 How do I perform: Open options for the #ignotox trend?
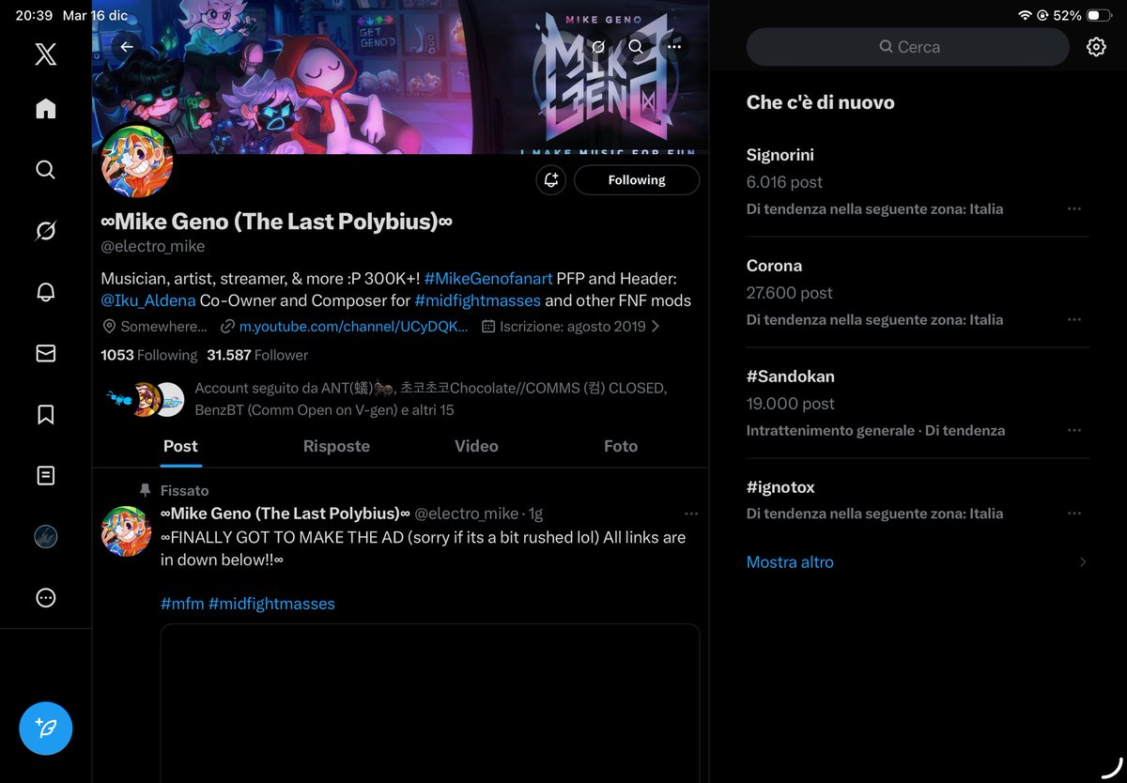point(1074,514)
